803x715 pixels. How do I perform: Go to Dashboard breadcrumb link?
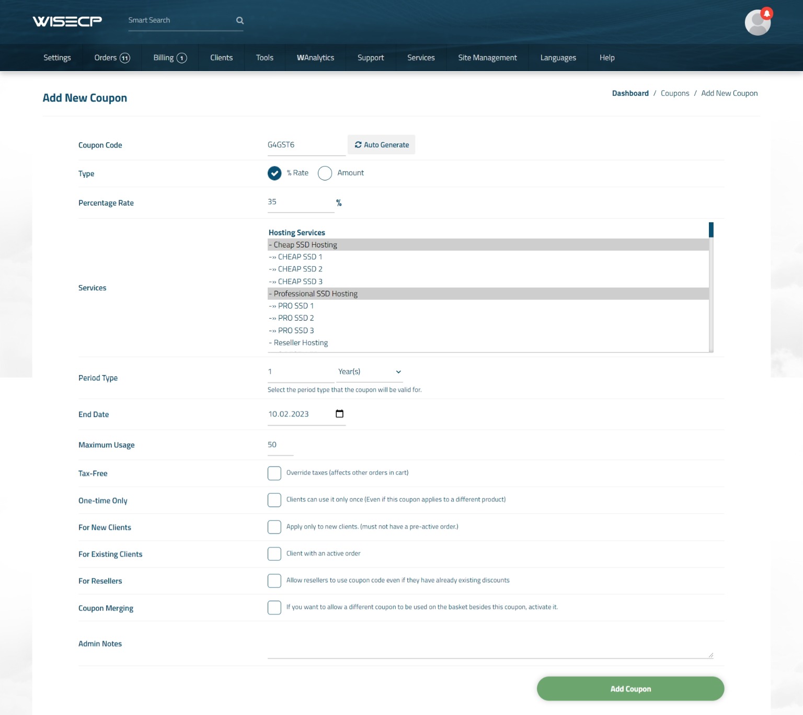630,93
